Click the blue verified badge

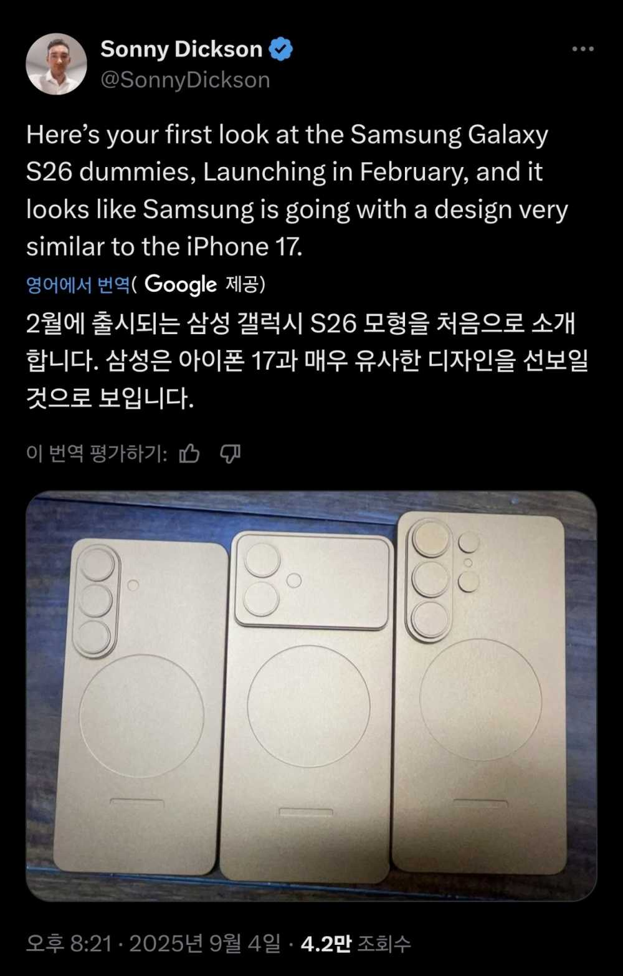coord(281,49)
